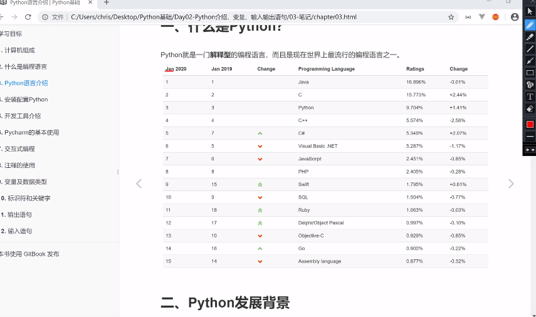The height and width of the screenshot is (317, 536).
Task: Click the SQL row red down arrow
Action: click(260, 197)
